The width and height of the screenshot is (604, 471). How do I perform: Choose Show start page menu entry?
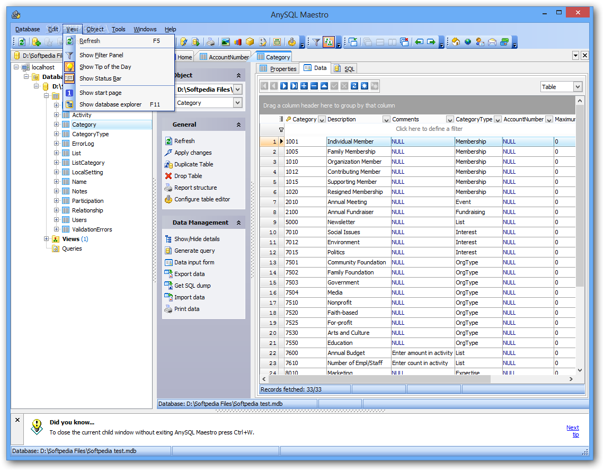tap(119, 93)
